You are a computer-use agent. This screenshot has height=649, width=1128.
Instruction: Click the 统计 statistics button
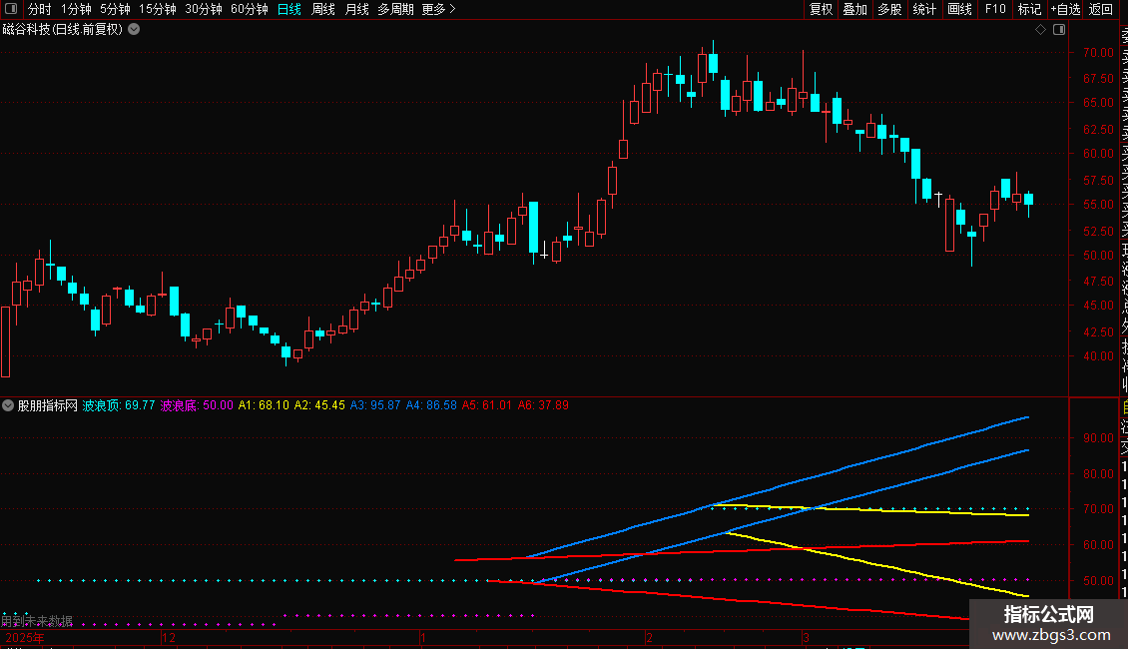(924, 9)
